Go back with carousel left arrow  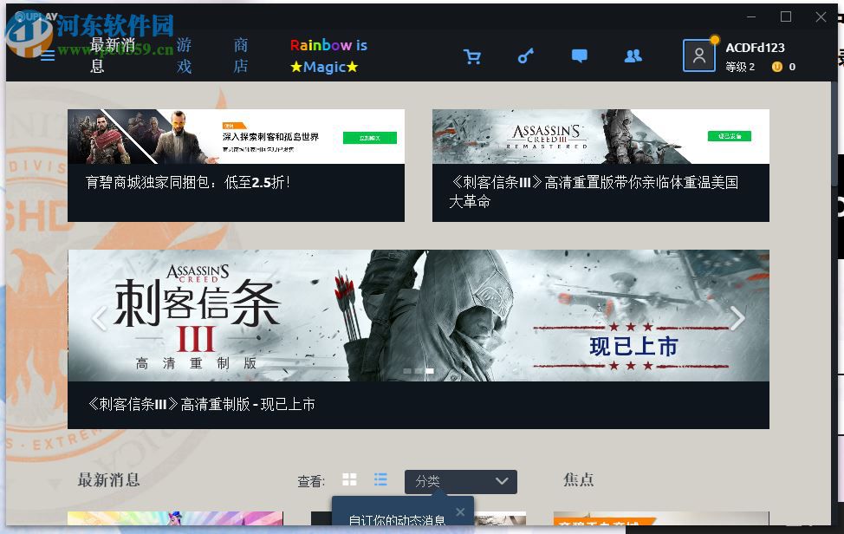[98, 319]
